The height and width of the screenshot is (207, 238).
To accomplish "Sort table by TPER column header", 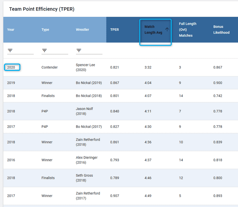I will pos(115,29).
